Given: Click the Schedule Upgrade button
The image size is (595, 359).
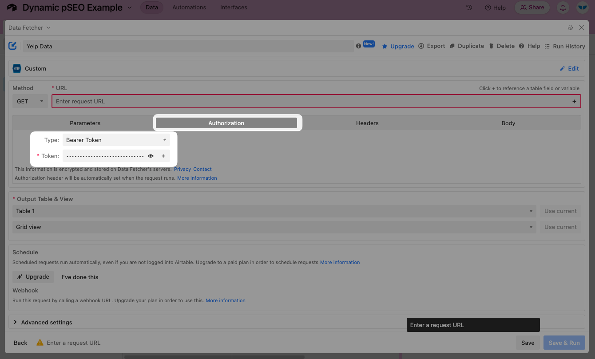Looking at the screenshot, I should (x=33, y=277).
